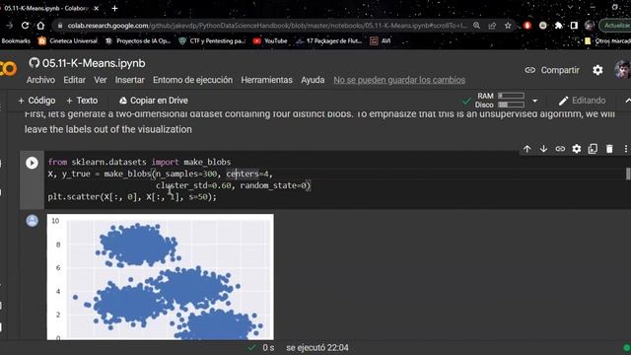Click the vertical scrollbar thumb at right
631x355 pixels.
[x=628, y=174]
